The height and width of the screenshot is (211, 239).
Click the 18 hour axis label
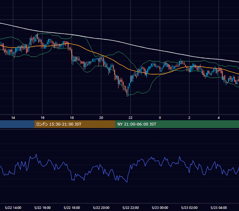(72, 118)
